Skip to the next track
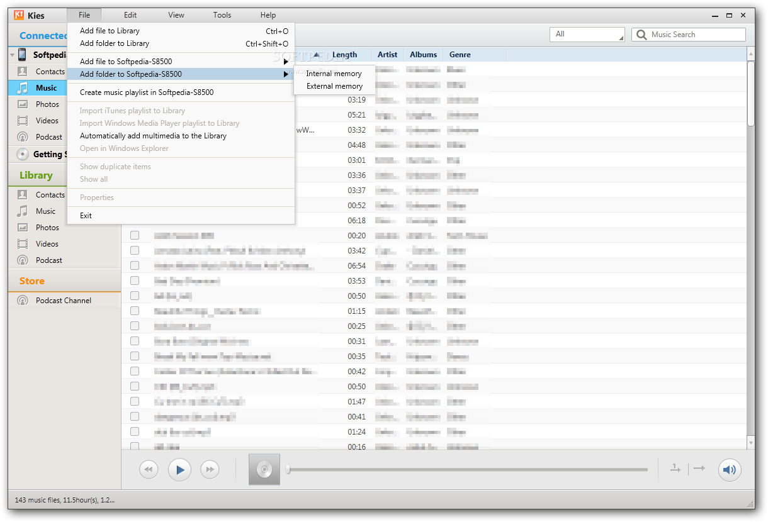 point(210,469)
